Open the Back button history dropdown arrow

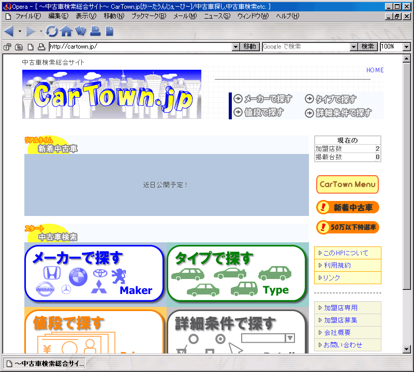click(20, 31)
